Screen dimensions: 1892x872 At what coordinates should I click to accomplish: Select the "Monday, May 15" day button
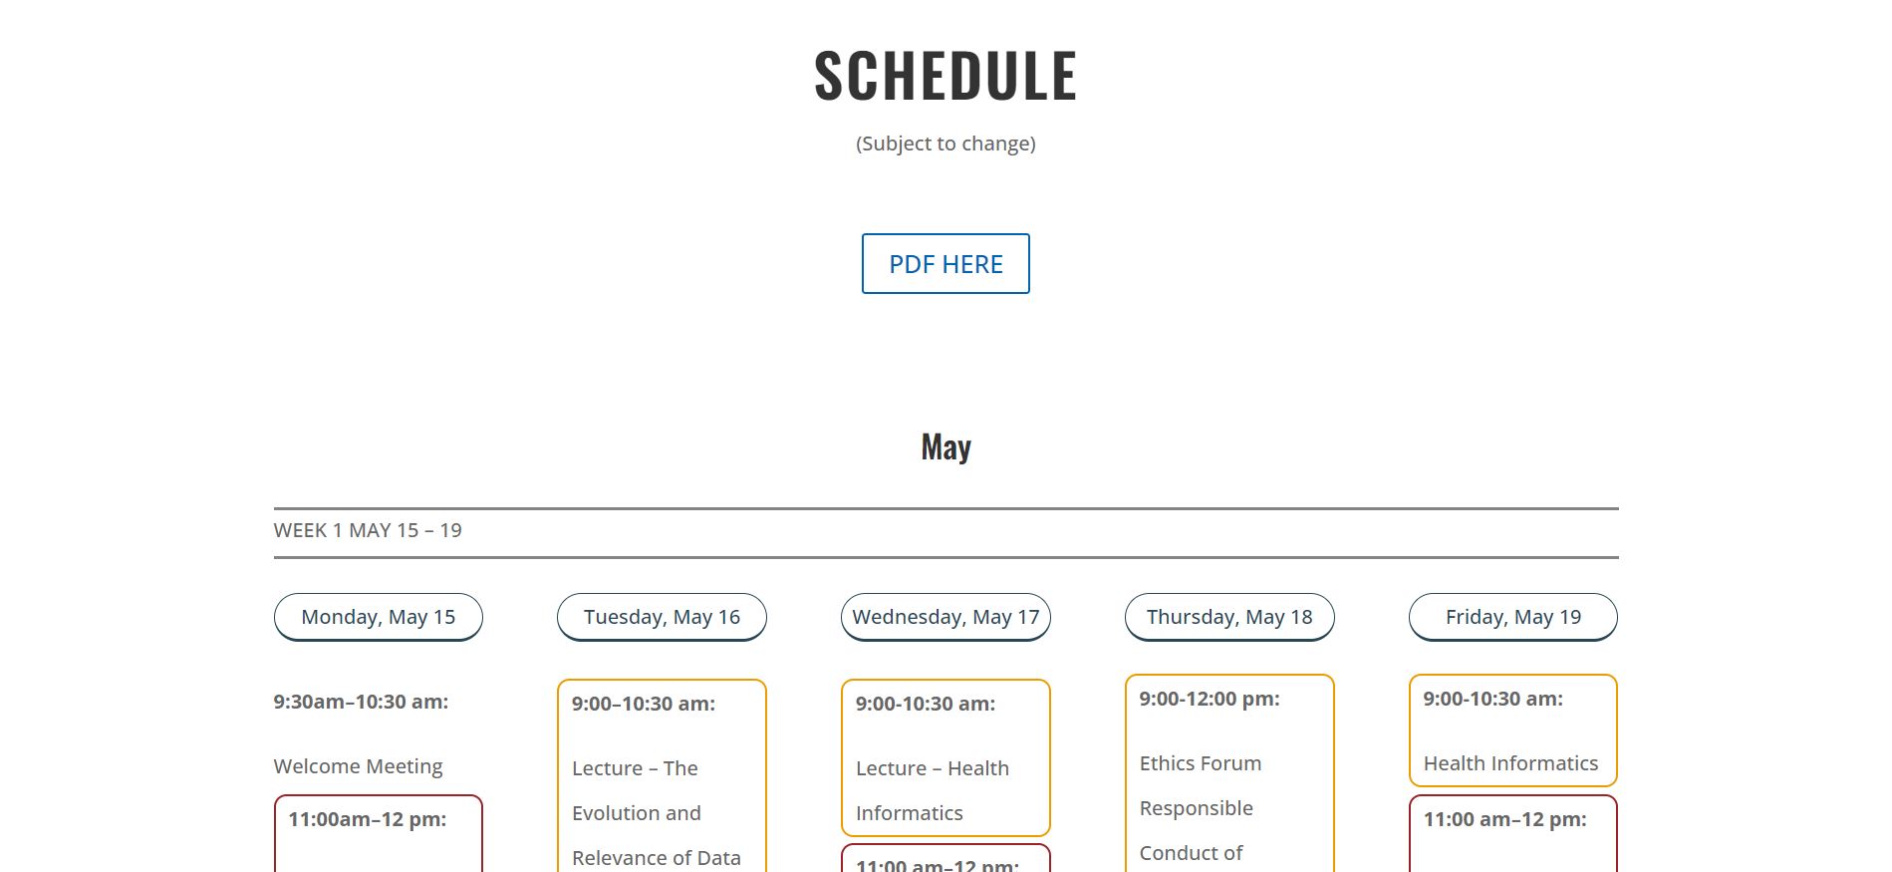(x=378, y=617)
